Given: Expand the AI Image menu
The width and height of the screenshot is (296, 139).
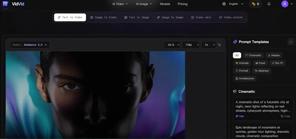Looking at the screenshot, I should pos(144,4).
